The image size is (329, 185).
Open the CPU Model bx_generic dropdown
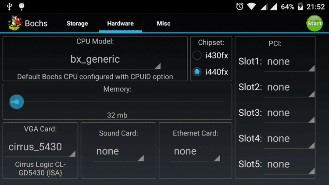point(95,60)
